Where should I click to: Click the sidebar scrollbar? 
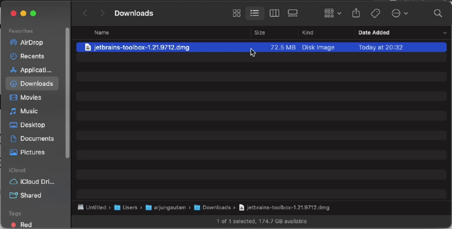[68, 93]
